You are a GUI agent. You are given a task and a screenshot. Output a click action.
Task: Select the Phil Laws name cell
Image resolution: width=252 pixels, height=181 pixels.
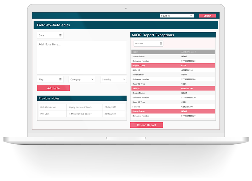pyautogui.click(x=52, y=114)
